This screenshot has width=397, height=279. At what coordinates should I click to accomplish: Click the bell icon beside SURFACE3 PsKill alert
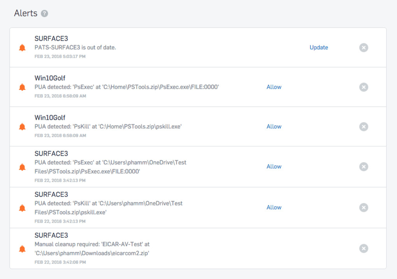[22, 208]
